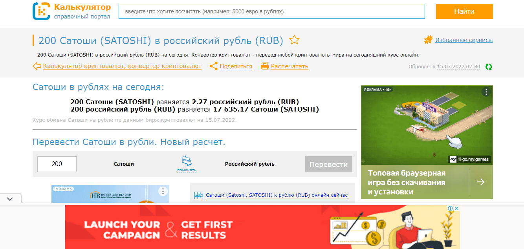Viewport: 524px width, 249px height.
Task: Open the options menu on the game advertisement
Action: pos(486,91)
